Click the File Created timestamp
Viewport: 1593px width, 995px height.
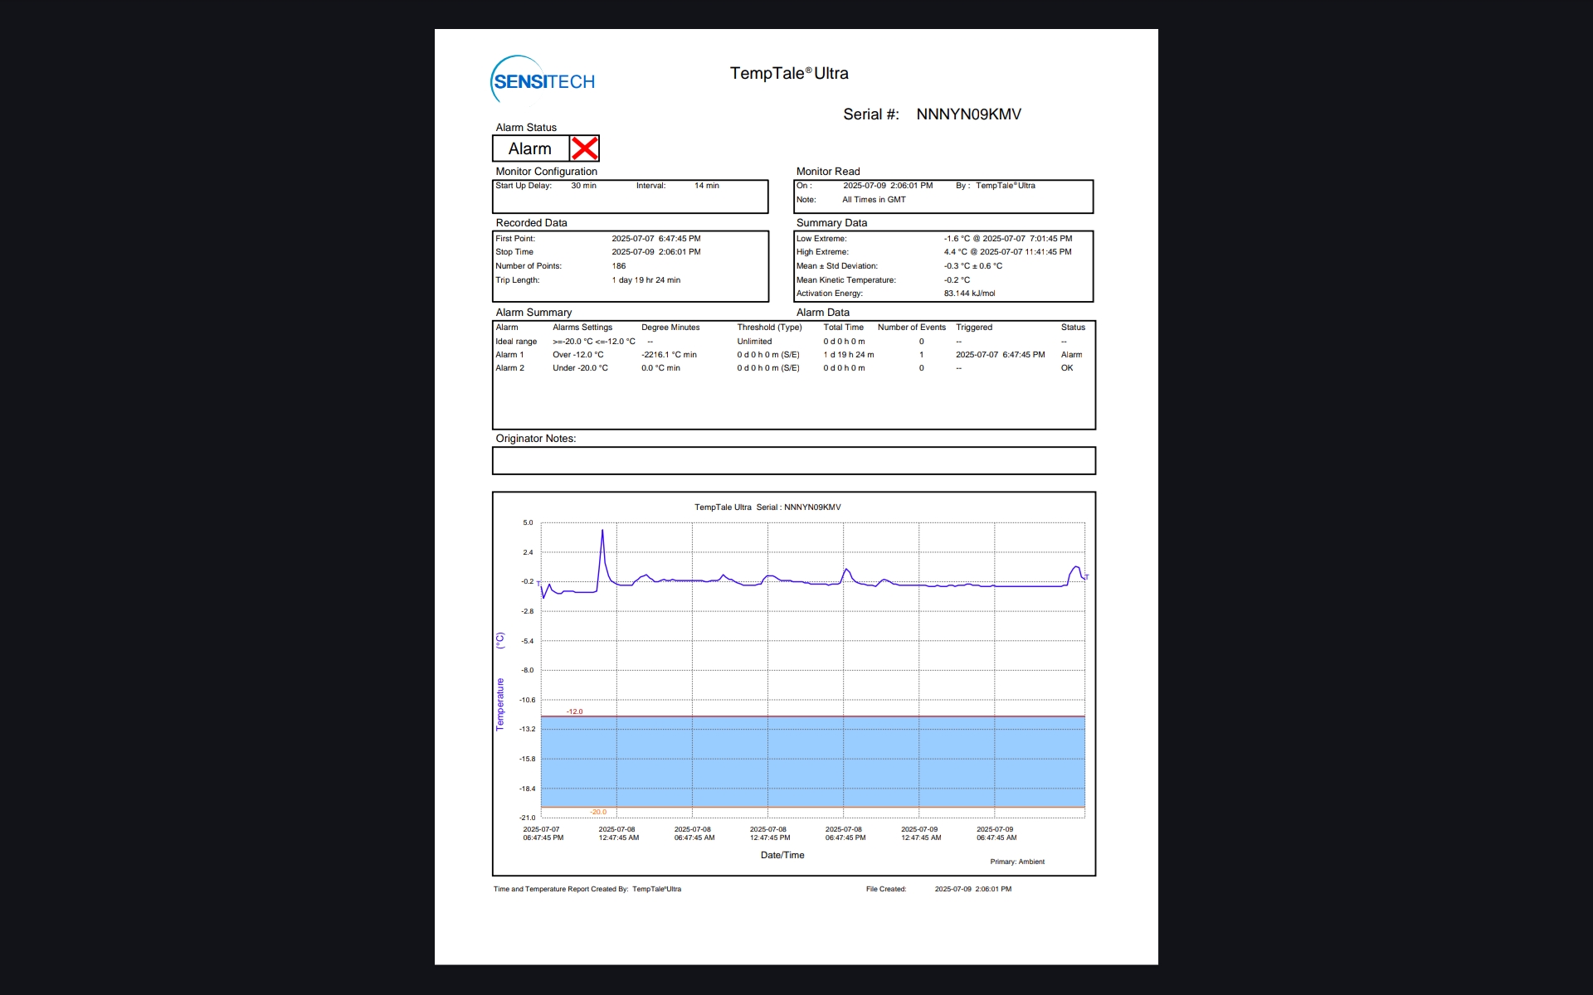[972, 889]
